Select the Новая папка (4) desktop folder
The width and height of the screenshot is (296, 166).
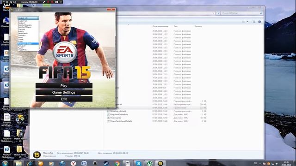(20, 136)
